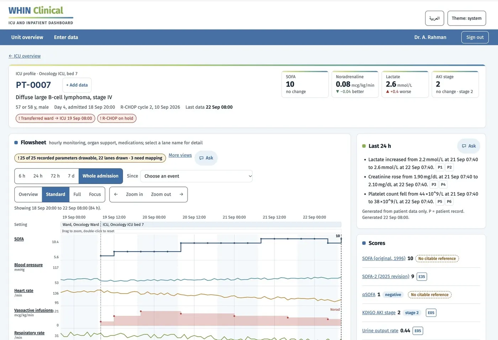Open the Choose an event dropdown
Image resolution: width=498 pixels, height=340 pixels.
tap(196, 176)
